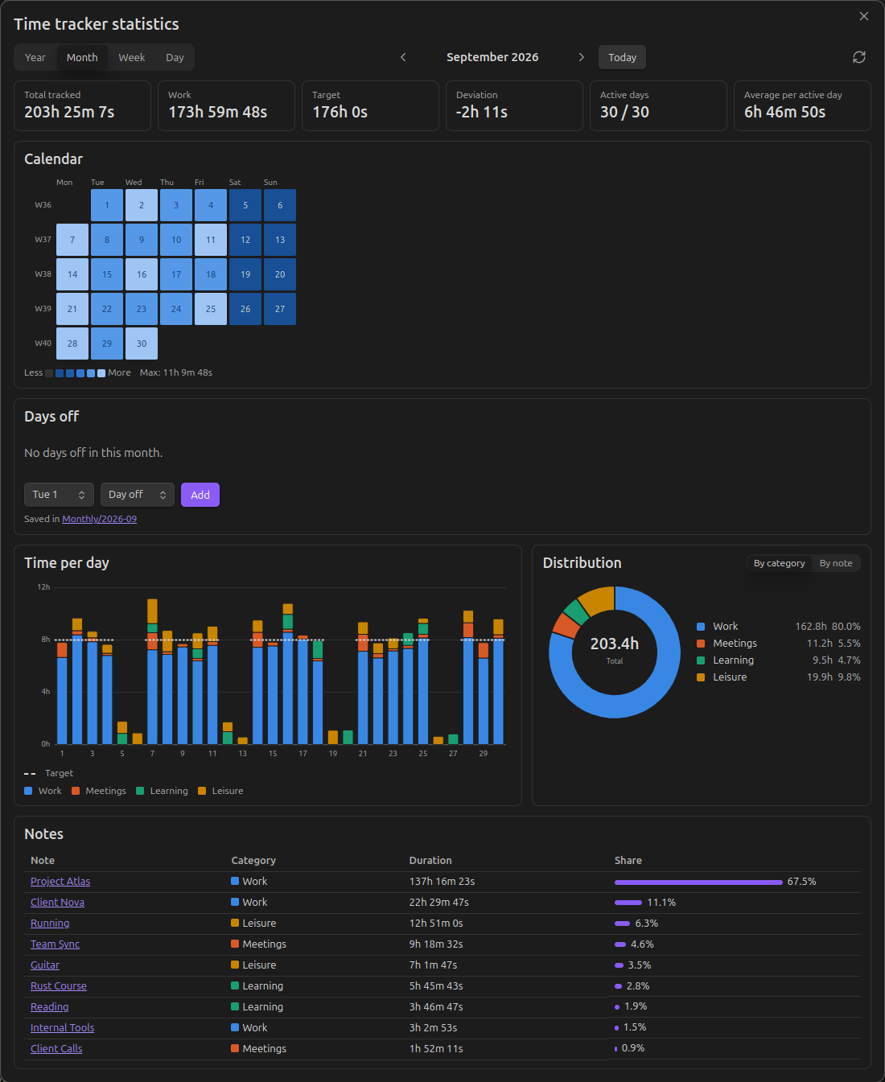Open the Client Nova note
The width and height of the screenshot is (885, 1082).
pos(57,903)
